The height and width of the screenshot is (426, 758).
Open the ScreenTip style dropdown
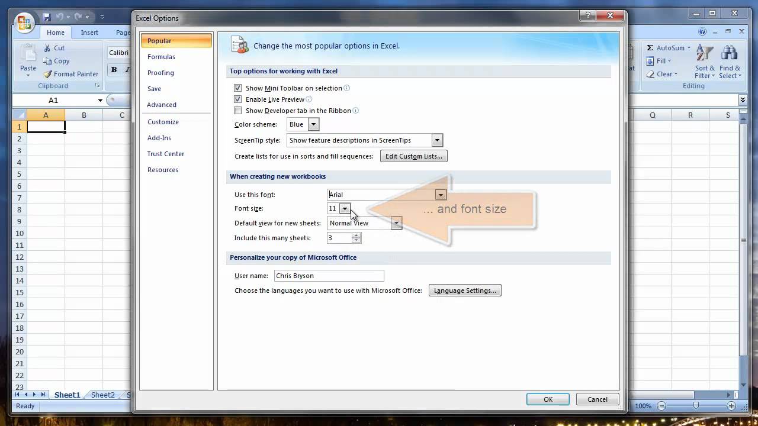point(437,140)
